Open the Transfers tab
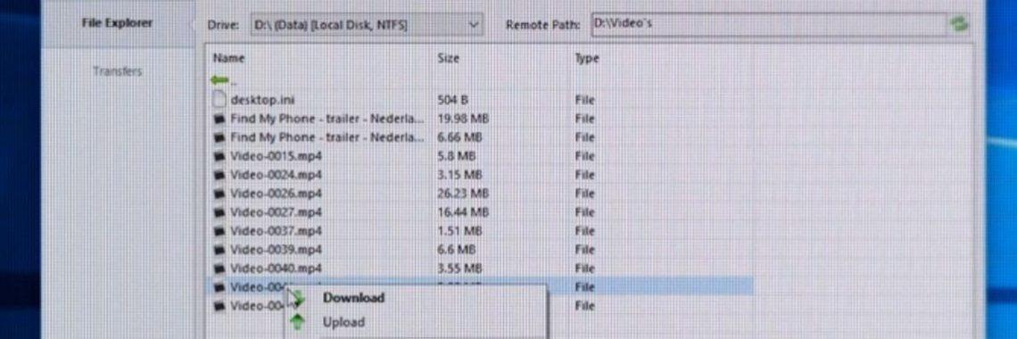 118,71
